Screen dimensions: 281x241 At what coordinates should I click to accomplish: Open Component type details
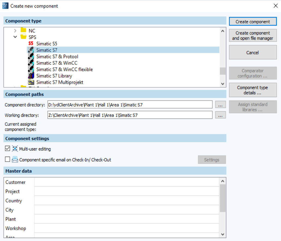click(x=253, y=90)
